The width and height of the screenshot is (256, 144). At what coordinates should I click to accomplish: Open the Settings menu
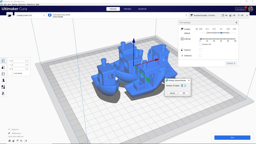coord(15,4)
